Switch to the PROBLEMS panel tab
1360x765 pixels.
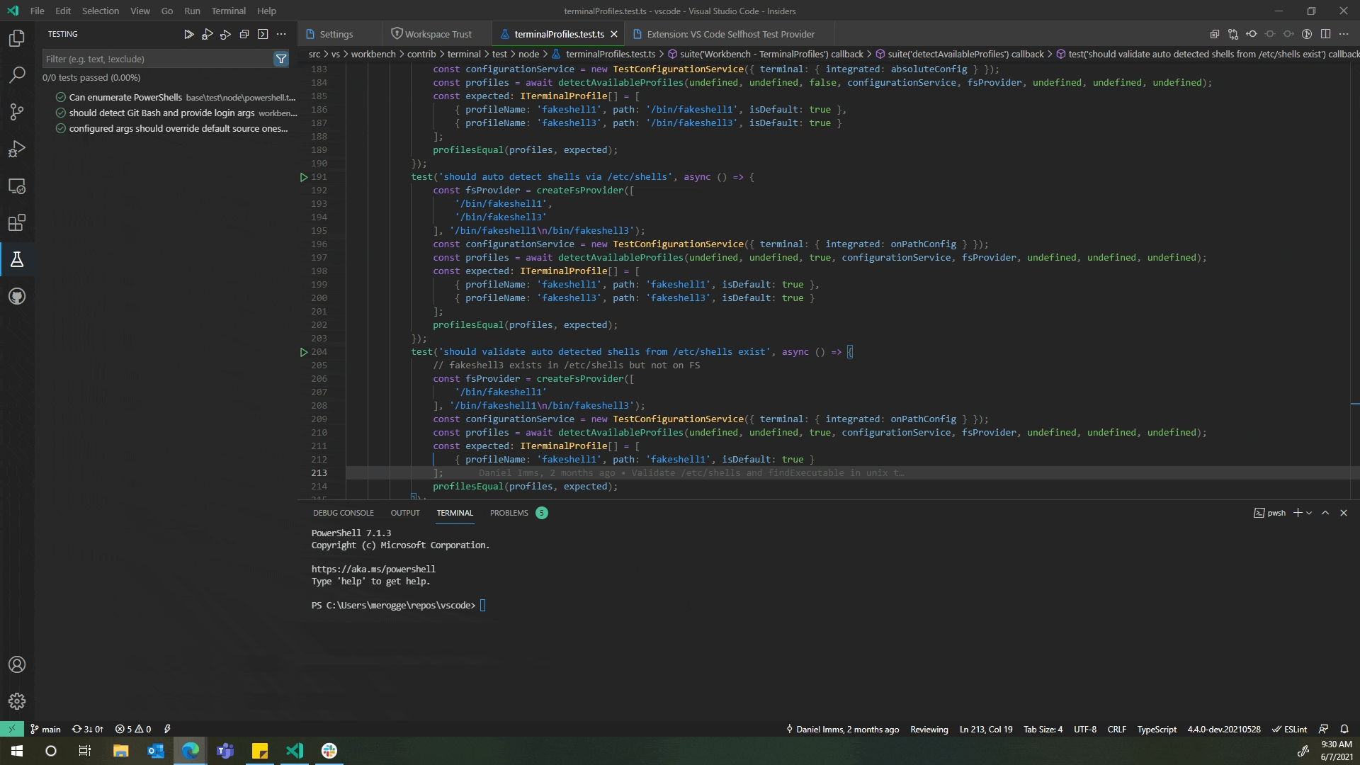[x=509, y=513]
